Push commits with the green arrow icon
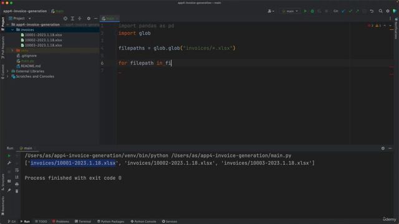 click(x=357, y=11)
